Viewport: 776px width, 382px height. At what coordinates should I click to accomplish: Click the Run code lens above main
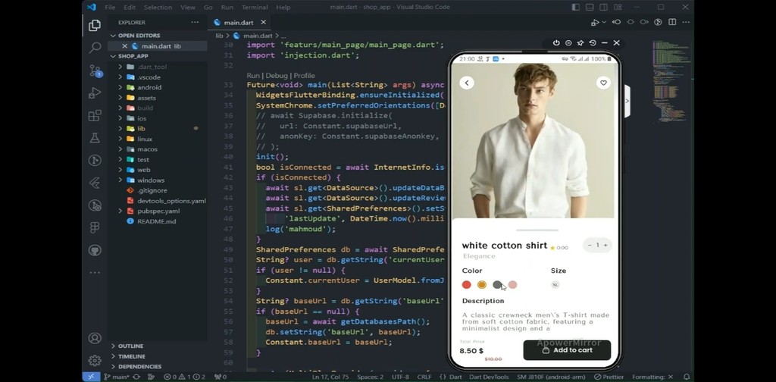coord(253,76)
